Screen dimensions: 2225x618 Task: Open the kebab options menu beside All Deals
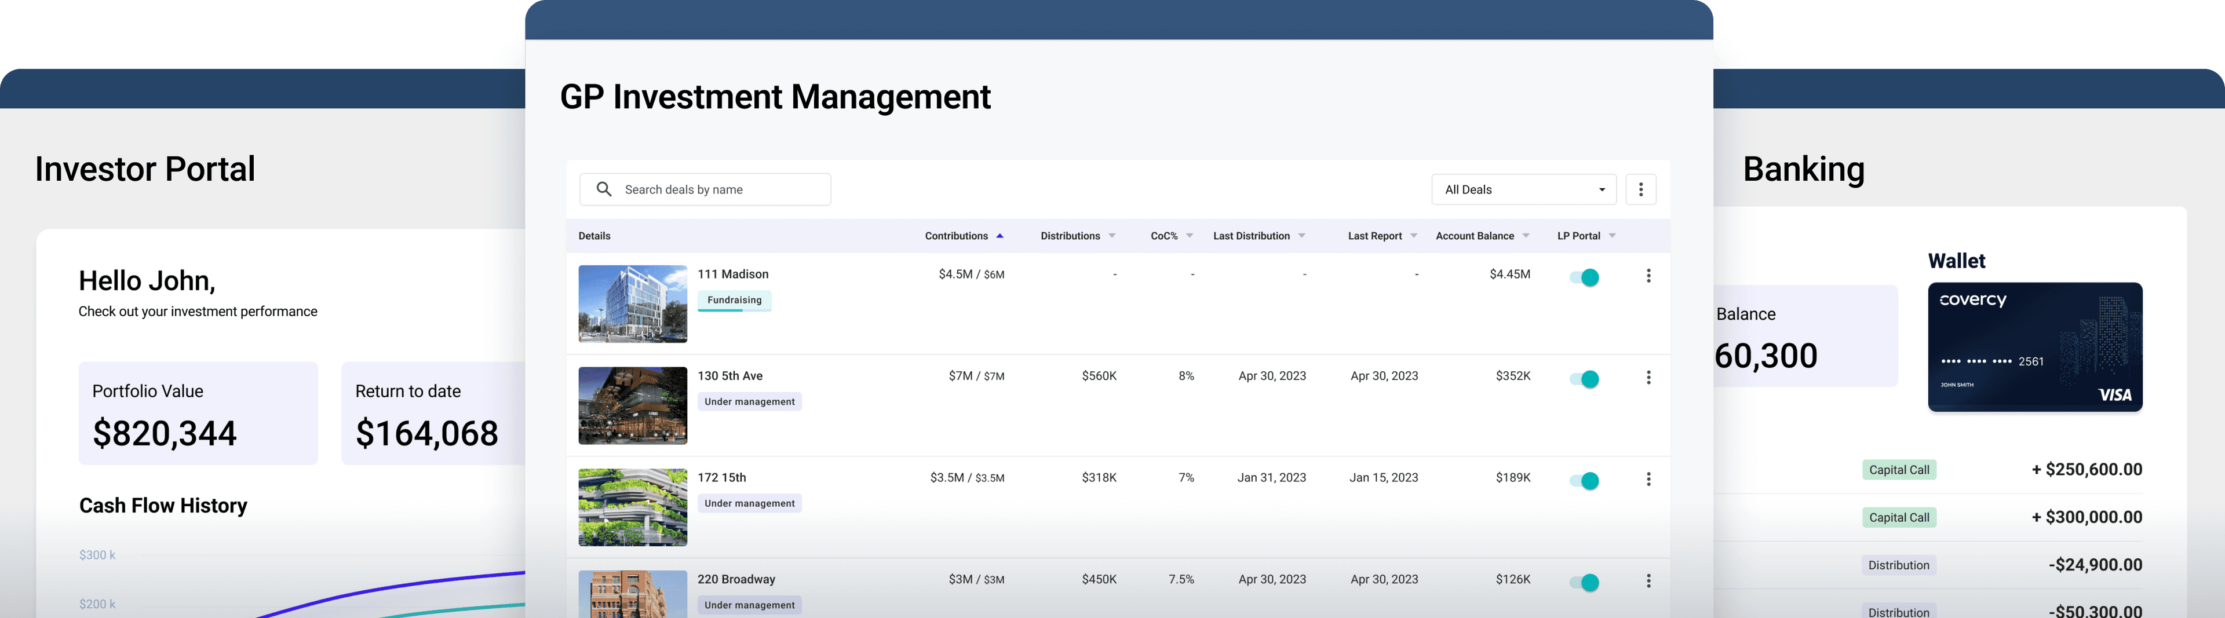1640,189
